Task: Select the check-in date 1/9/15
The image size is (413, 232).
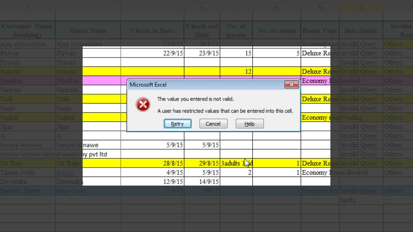Action: tap(152, 191)
